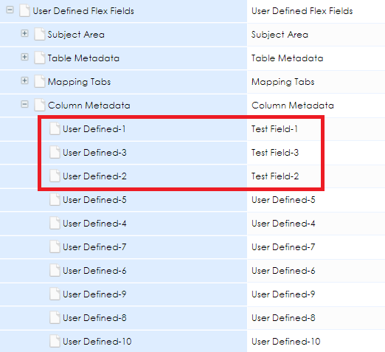Click the page icon beside User Defined-7

[55, 246]
